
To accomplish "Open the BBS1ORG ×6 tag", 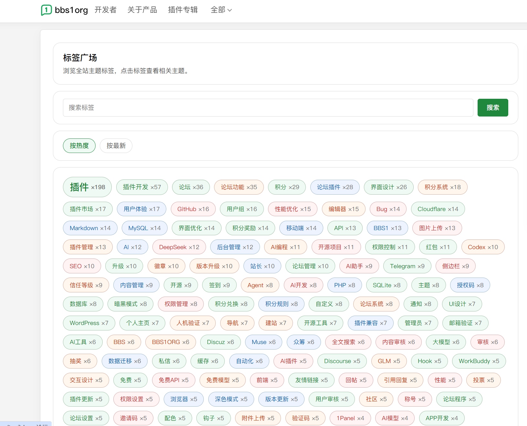I will click(170, 342).
